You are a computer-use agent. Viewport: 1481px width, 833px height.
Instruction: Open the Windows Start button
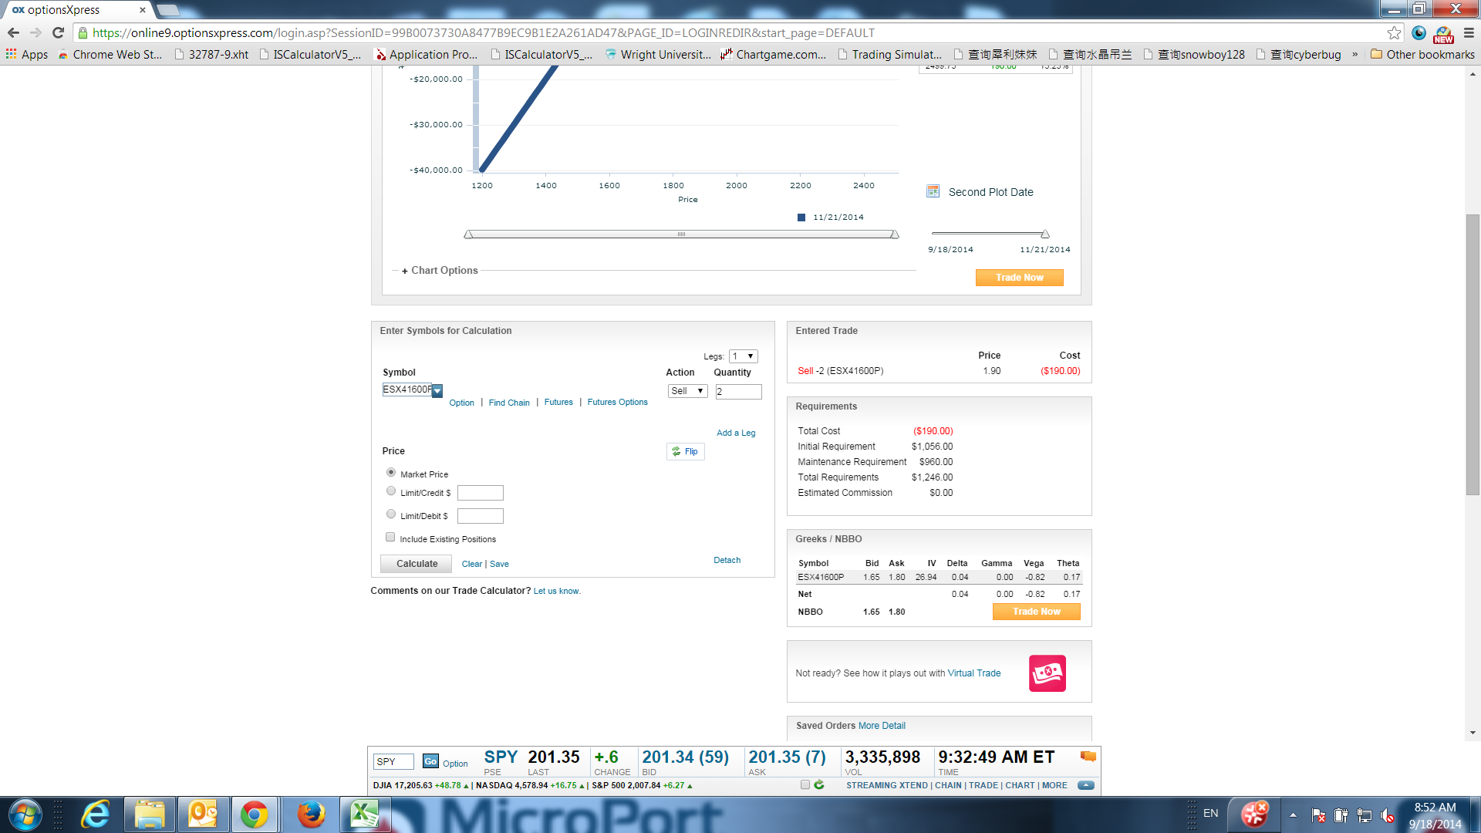point(25,814)
